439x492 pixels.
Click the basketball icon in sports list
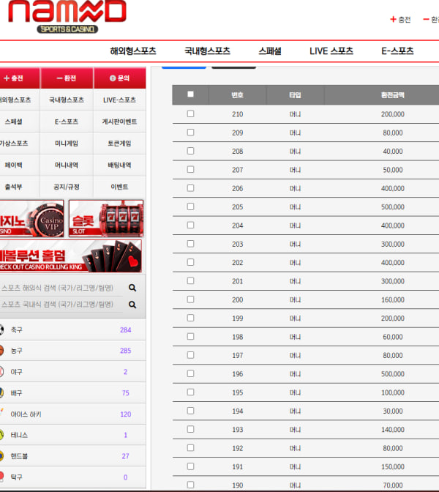[x=1, y=351]
